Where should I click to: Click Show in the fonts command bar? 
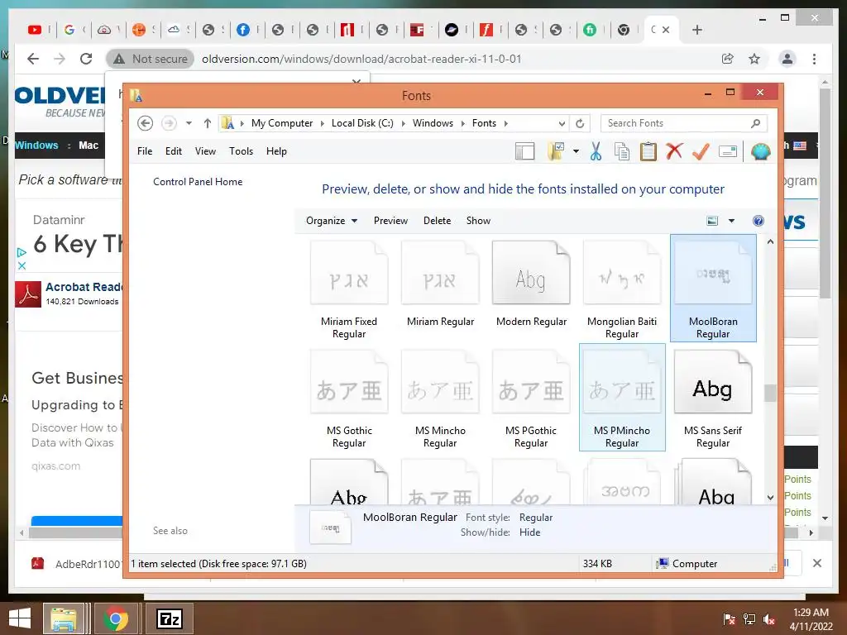click(x=478, y=220)
